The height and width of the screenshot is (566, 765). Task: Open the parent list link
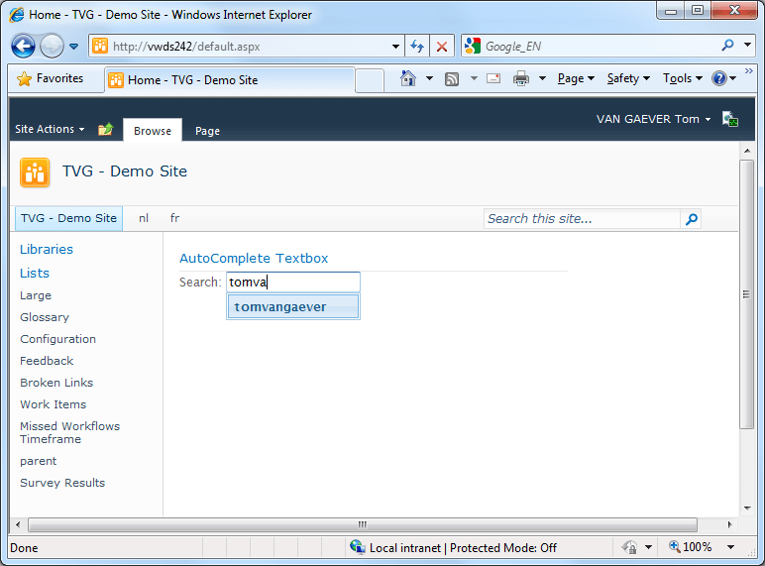(x=38, y=461)
